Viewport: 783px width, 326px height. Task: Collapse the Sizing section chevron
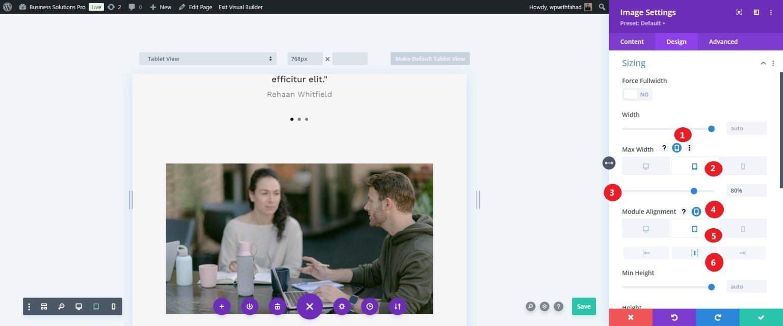coord(763,63)
